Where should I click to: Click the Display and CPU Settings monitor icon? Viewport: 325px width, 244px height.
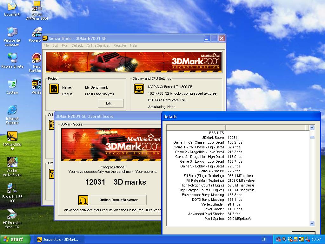pos(139,89)
